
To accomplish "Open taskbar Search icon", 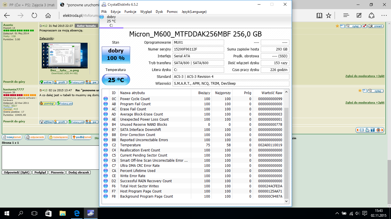I will click(21, 213).
